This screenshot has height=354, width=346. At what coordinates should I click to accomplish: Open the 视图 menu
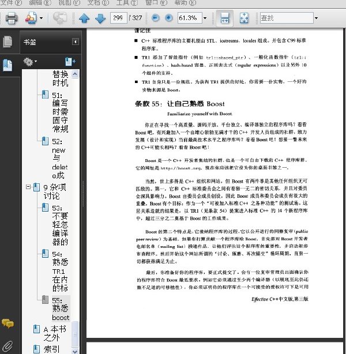point(69,3)
